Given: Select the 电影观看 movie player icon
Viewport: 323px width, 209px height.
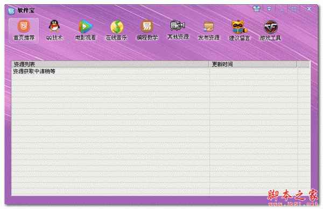Looking at the screenshot, I should (x=86, y=31).
